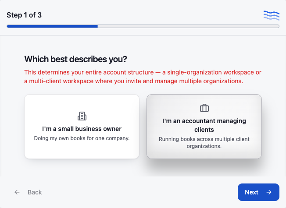Click the onboarding progress bar
The height and width of the screenshot is (208, 286).
click(143, 26)
